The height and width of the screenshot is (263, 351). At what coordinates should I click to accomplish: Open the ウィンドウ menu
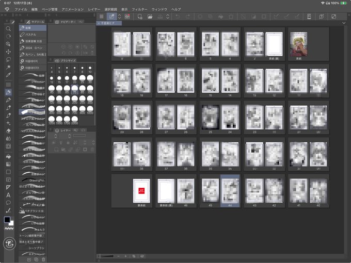tap(159, 9)
